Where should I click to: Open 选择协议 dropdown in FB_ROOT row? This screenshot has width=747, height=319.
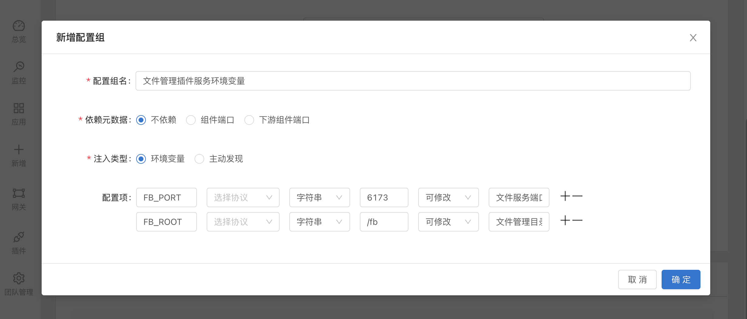point(243,222)
